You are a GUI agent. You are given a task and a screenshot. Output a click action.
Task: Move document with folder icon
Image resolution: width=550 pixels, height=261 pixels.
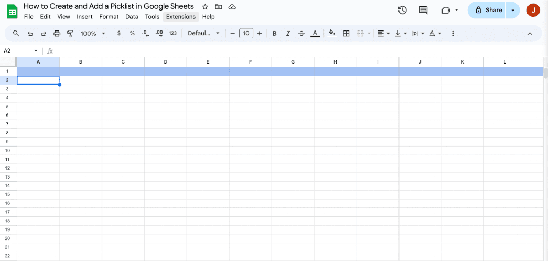click(x=219, y=7)
